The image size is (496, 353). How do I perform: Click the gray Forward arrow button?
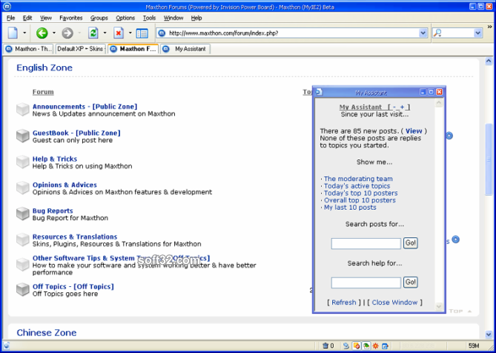(67, 33)
